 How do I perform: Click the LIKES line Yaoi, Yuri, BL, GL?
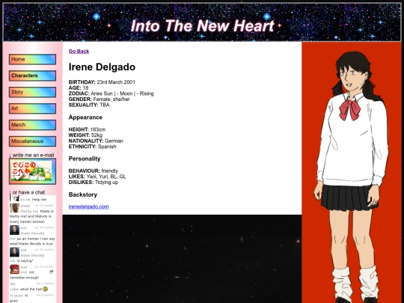point(106,177)
